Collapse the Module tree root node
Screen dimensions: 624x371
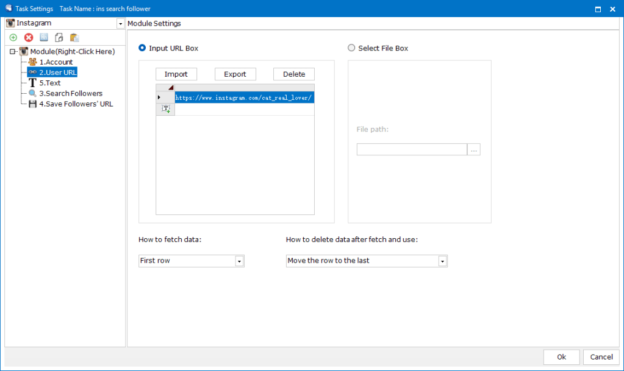coord(13,52)
